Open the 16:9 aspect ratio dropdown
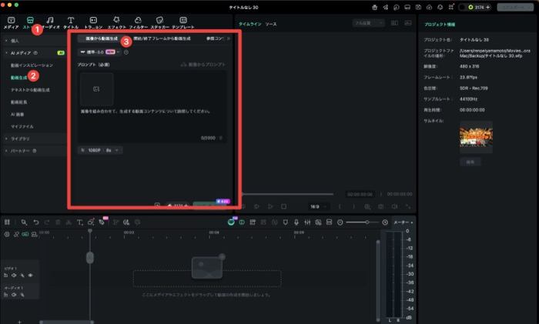Screen dimensions: 539x324 tap(318, 206)
